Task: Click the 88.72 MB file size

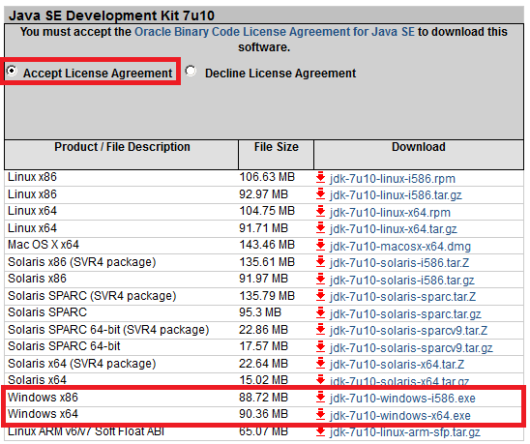Action: click(263, 397)
